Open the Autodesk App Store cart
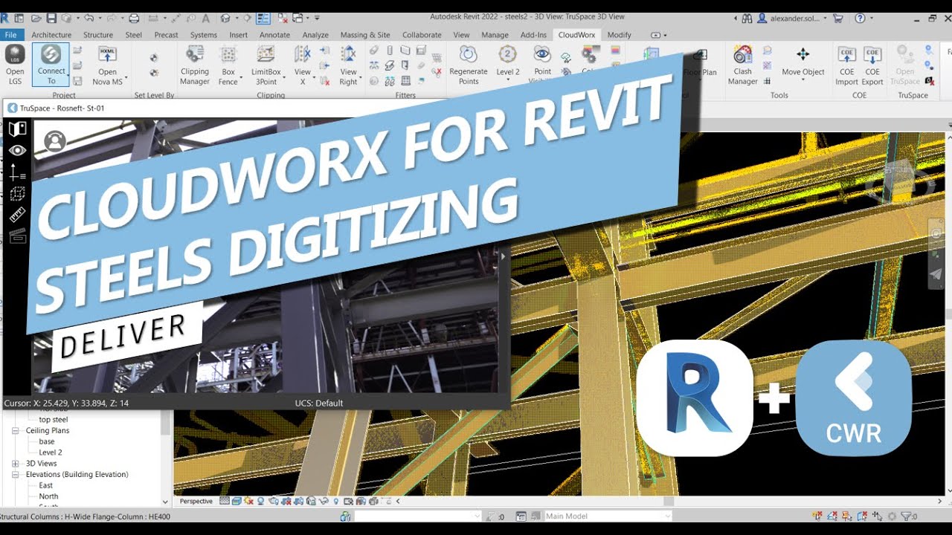This screenshot has width=952, height=535. [838, 18]
